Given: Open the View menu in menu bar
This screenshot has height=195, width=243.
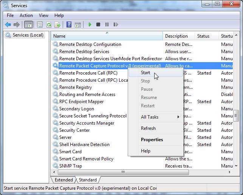Looking at the screenshot, I should 43,15.
